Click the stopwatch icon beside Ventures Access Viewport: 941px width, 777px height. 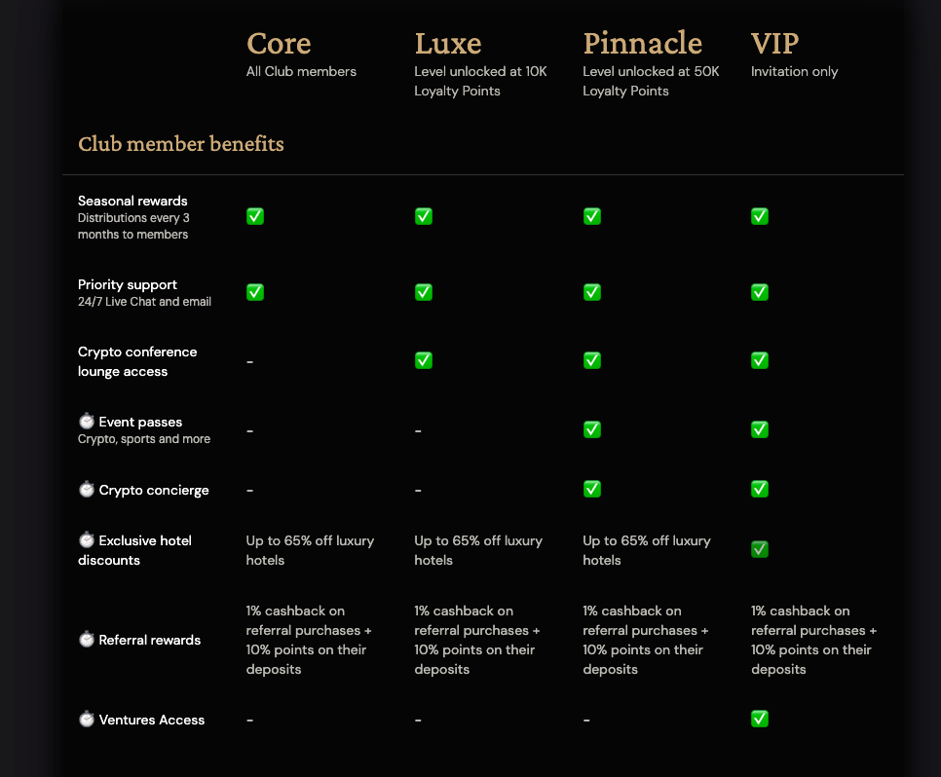[x=87, y=720]
